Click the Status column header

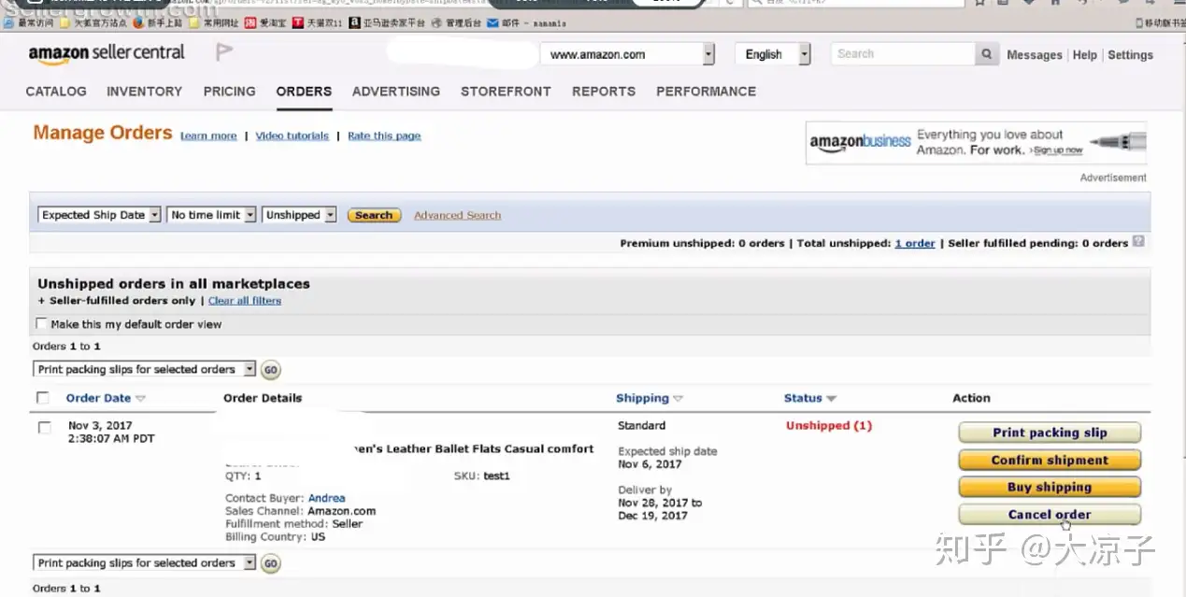click(803, 398)
